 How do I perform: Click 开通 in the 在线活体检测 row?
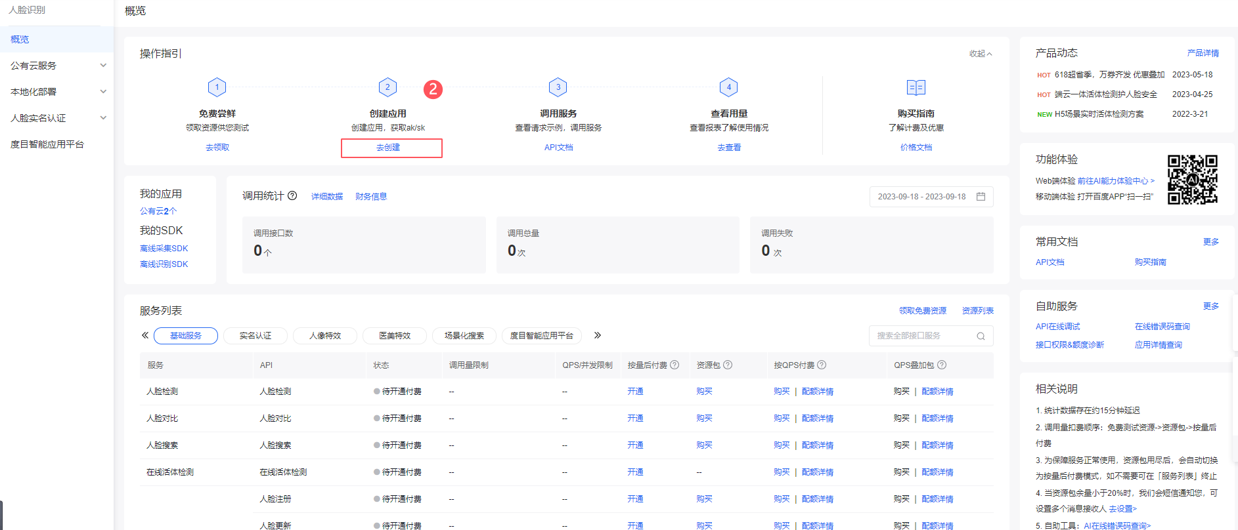point(635,472)
